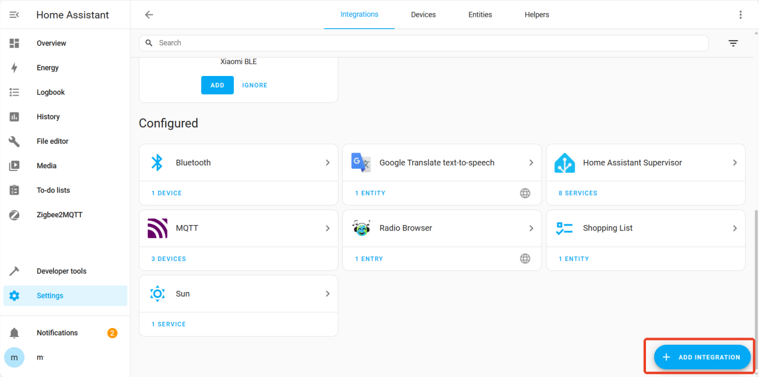Click the MQTT integration logo
The height and width of the screenshot is (377, 759).
[157, 228]
